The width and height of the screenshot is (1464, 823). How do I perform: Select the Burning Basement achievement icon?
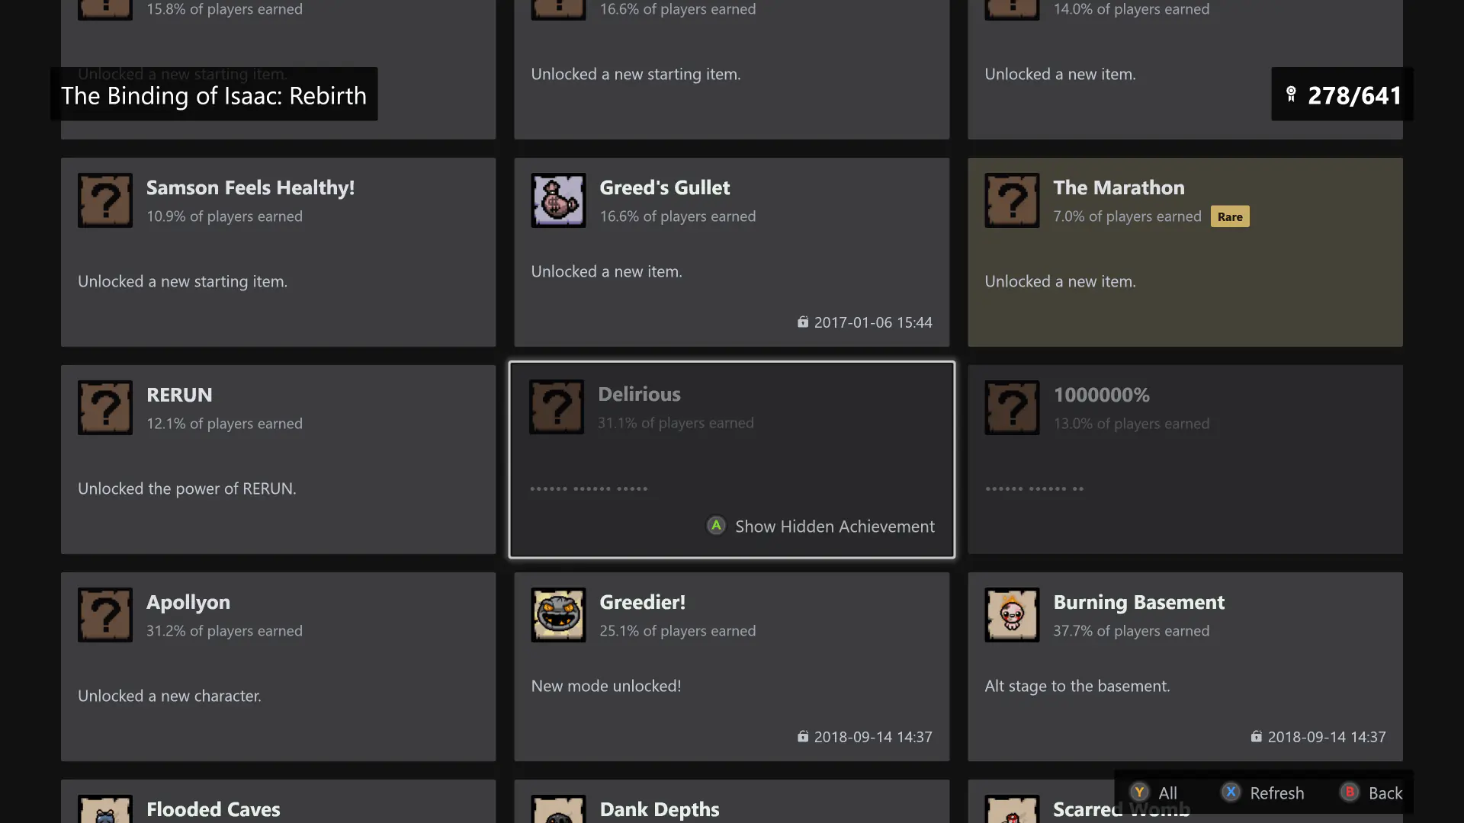click(x=1012, y=615)
